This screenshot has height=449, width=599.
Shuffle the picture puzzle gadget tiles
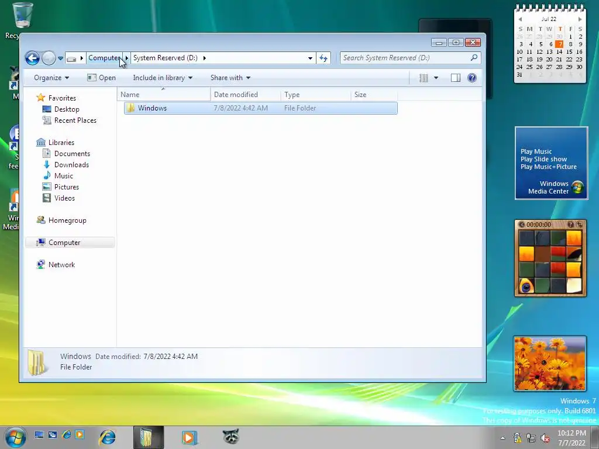[x=580, y=224]
